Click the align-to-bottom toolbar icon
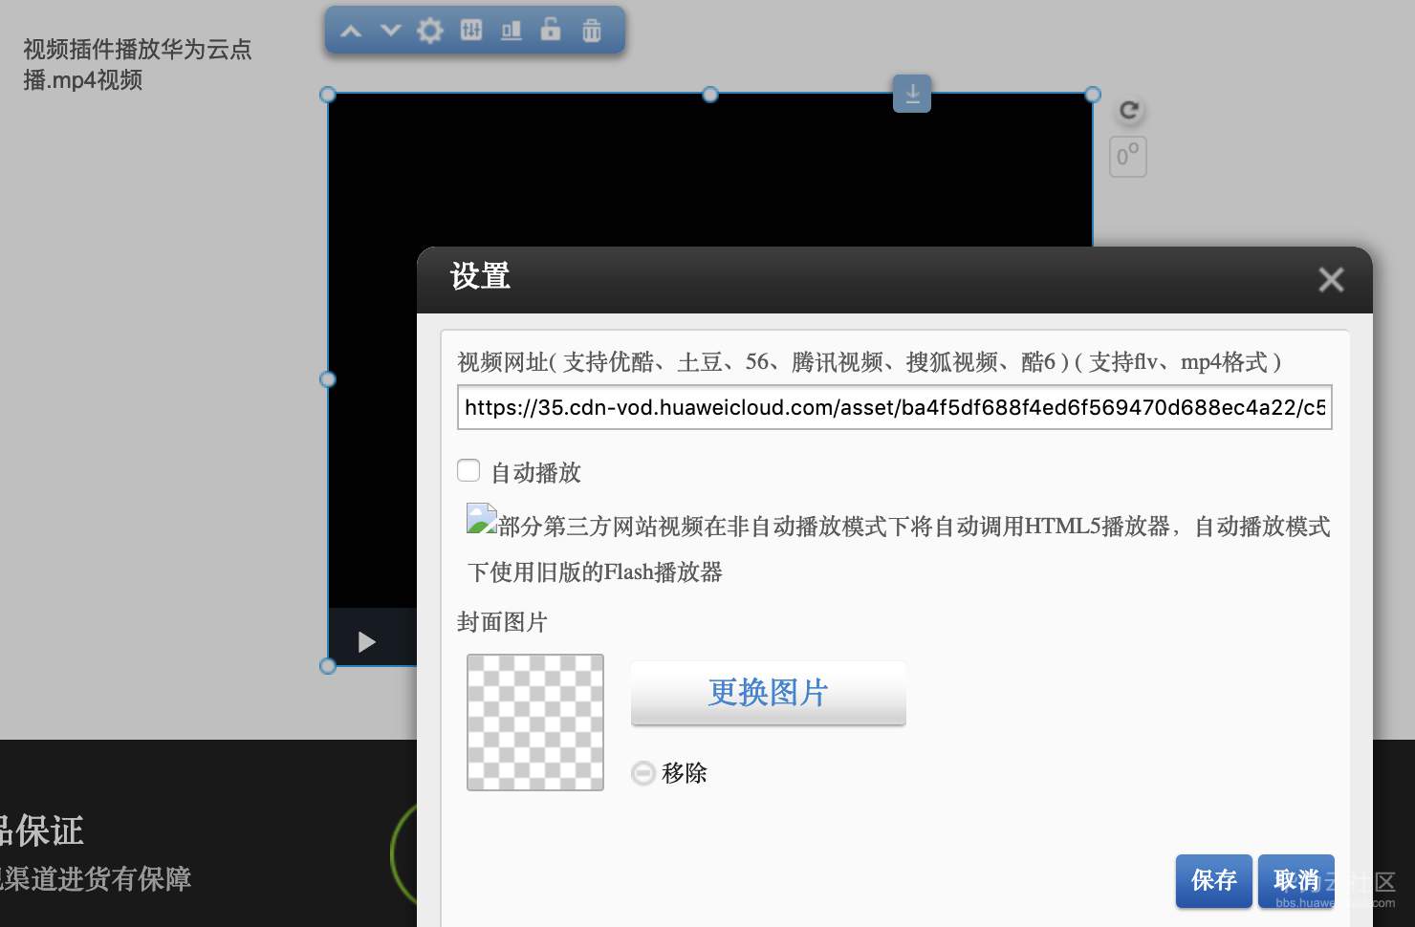The height and width of the screenshot is (927, 1415). coord(511,30)
